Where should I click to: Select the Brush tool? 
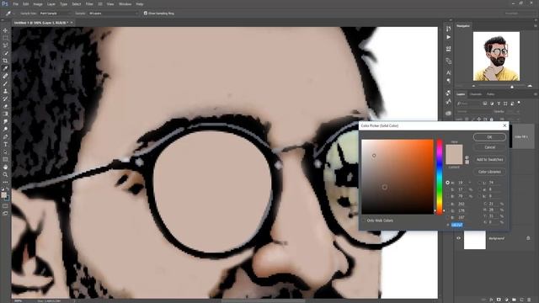pos(5,83)
